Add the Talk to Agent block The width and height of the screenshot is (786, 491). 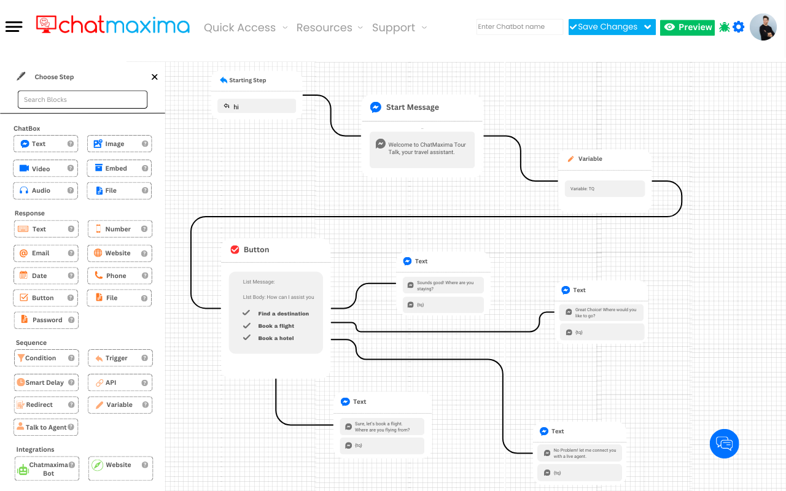click(46, 427)
